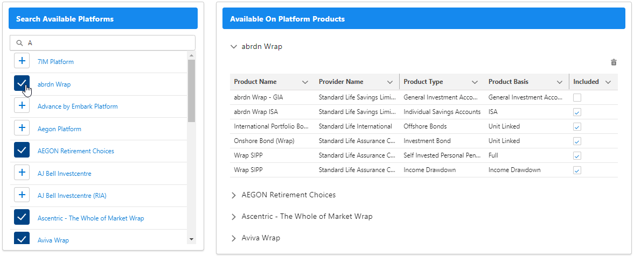The width and height of the screenshot is (634, 257).
Task: Expand AEGON Retirement Choices section
Action: (234, 195)
